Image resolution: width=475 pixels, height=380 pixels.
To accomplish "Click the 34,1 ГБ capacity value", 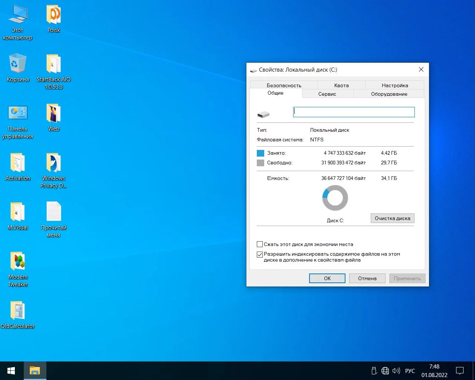I will point(389,178).
